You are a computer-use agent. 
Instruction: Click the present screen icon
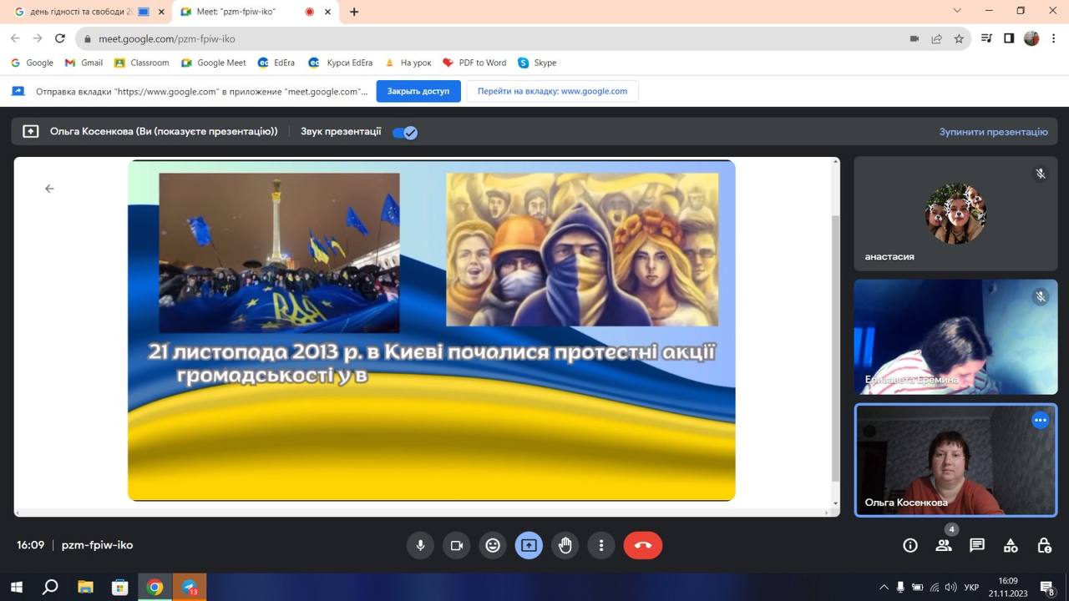[529, 545]
